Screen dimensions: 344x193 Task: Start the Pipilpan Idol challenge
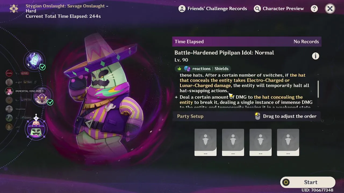click(x=308, y=182)
